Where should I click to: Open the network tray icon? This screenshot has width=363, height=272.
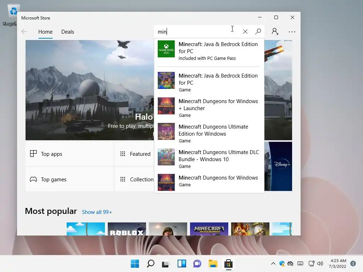pyautogui.click(x=311, y=263)
